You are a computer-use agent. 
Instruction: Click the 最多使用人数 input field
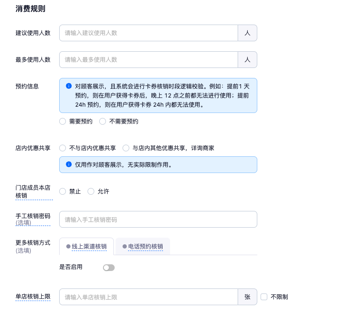(x=148, y=60)
